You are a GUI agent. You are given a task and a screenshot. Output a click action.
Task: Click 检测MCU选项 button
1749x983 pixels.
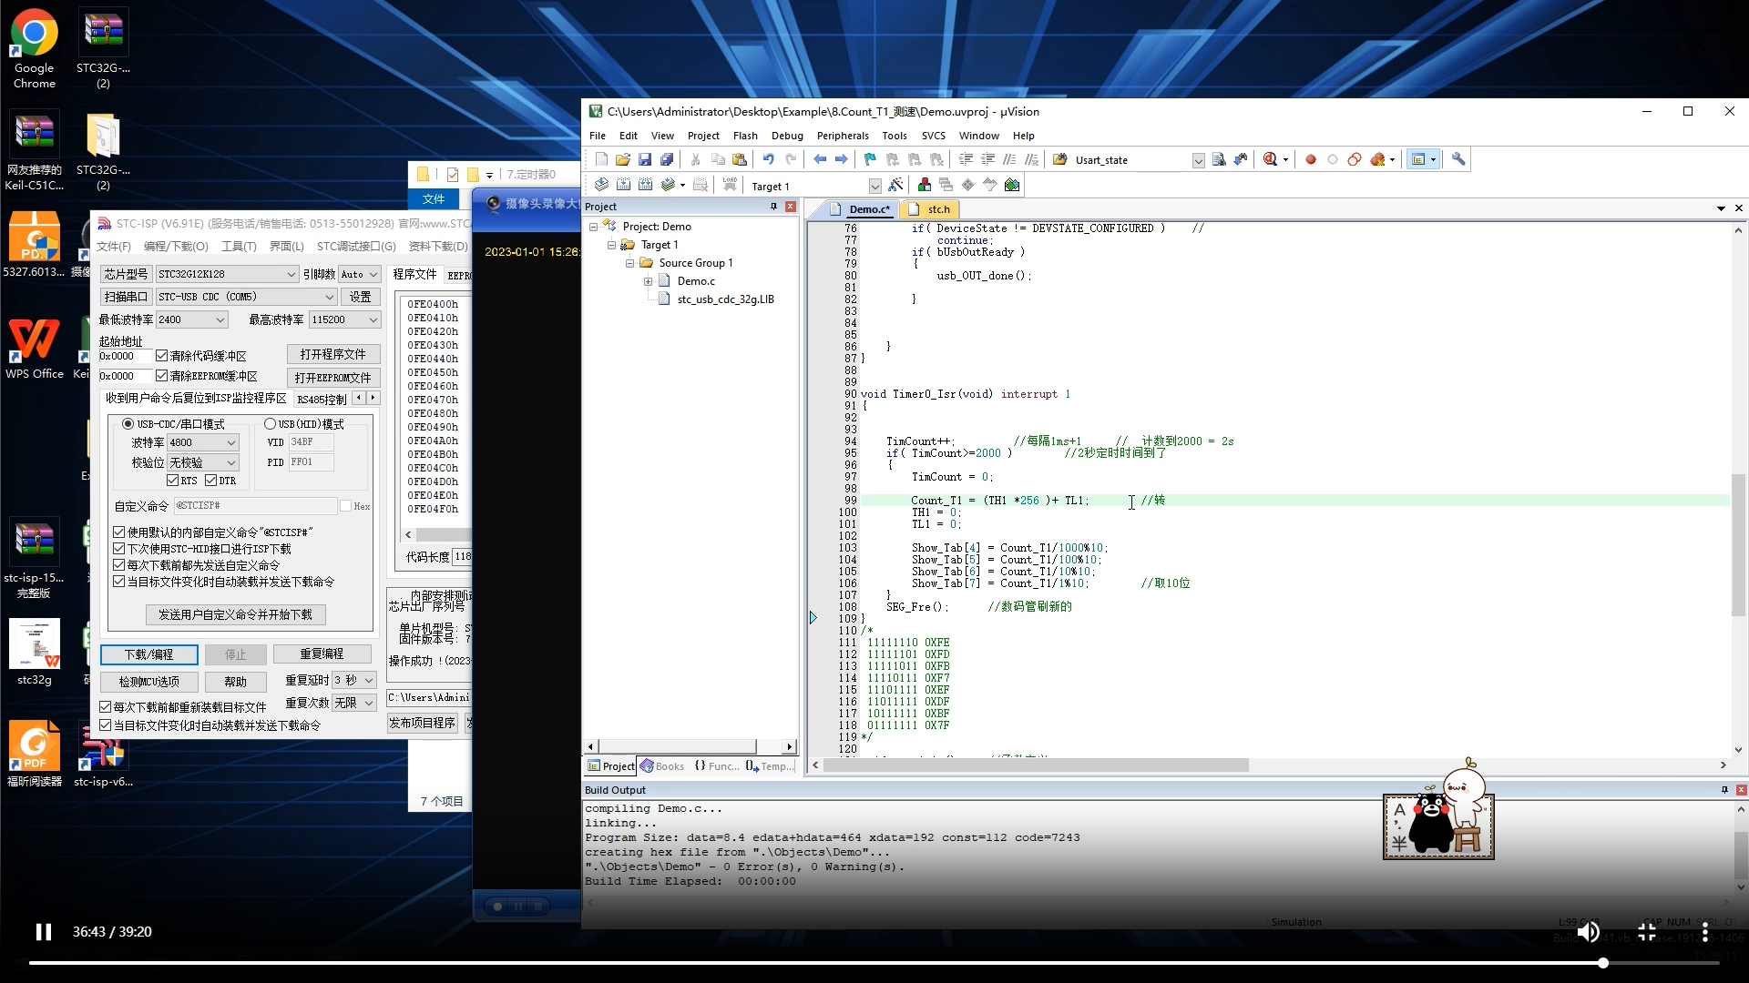point(148,682)
